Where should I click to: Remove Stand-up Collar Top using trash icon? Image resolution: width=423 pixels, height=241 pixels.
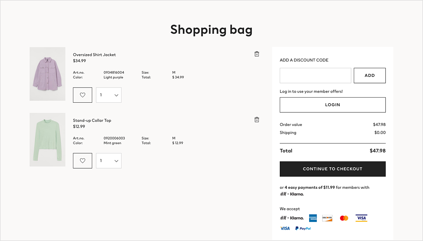click(257, 120)
